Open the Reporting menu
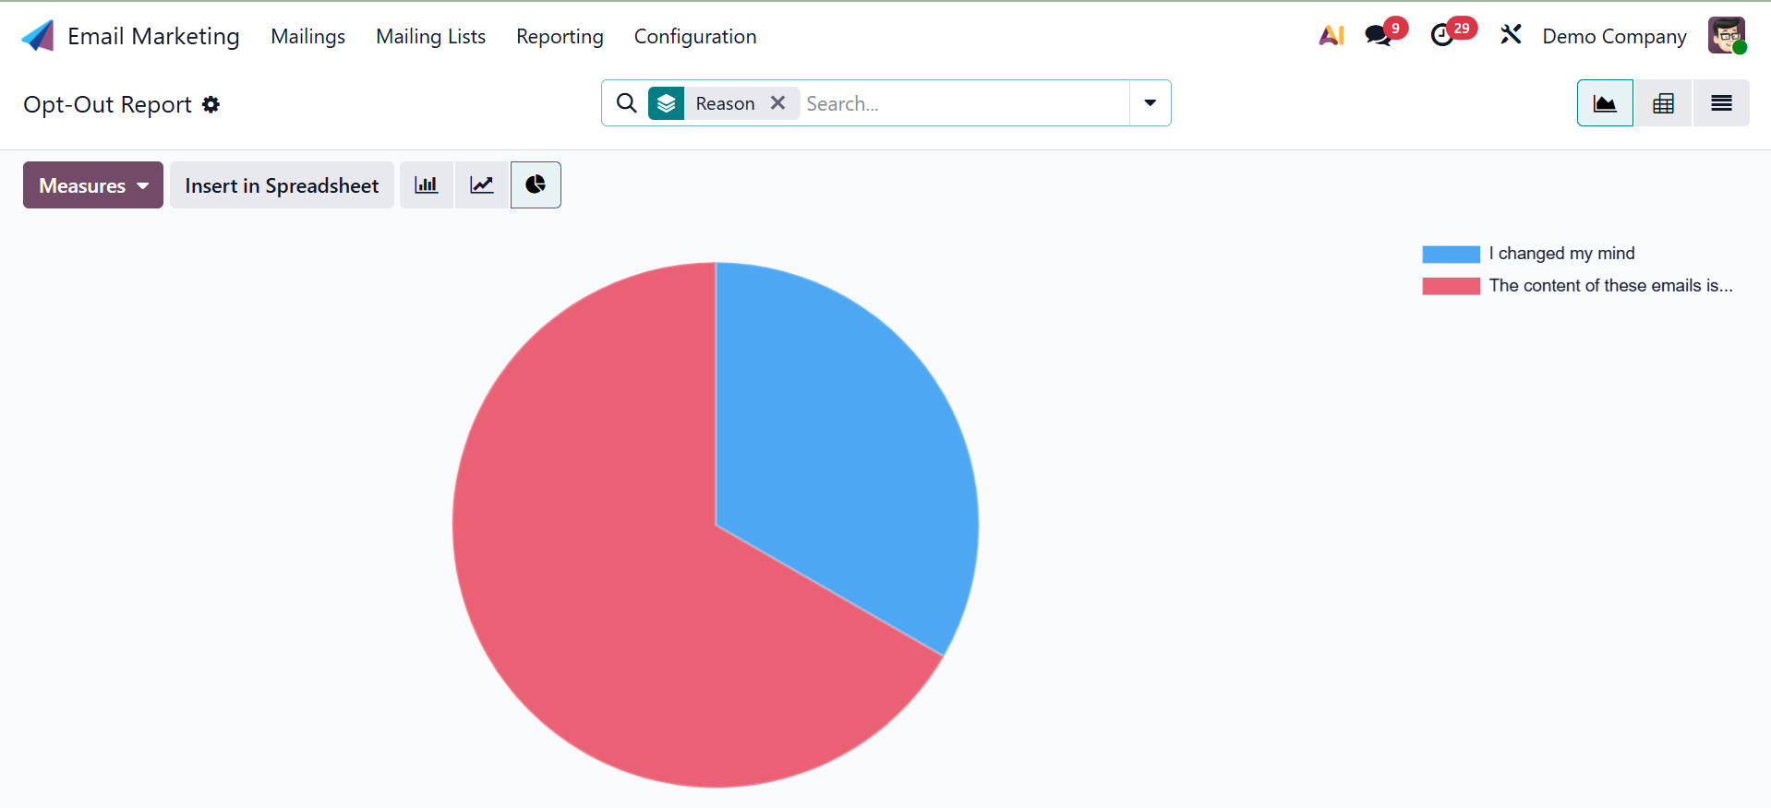1771x808 pixels. (x=560, y=36)
